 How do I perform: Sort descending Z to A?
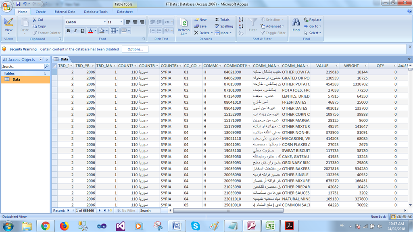tap(241, 26)
